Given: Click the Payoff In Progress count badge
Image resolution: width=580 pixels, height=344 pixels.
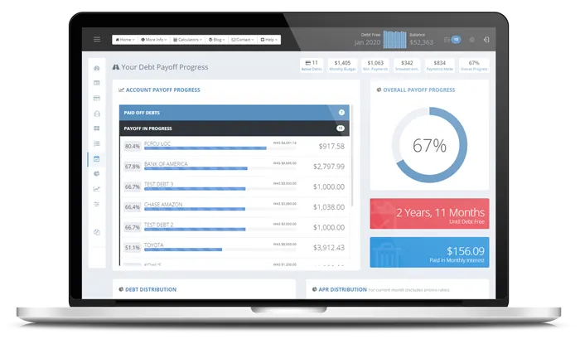Looking at the screenshot, I should click(x=341, y=128).
